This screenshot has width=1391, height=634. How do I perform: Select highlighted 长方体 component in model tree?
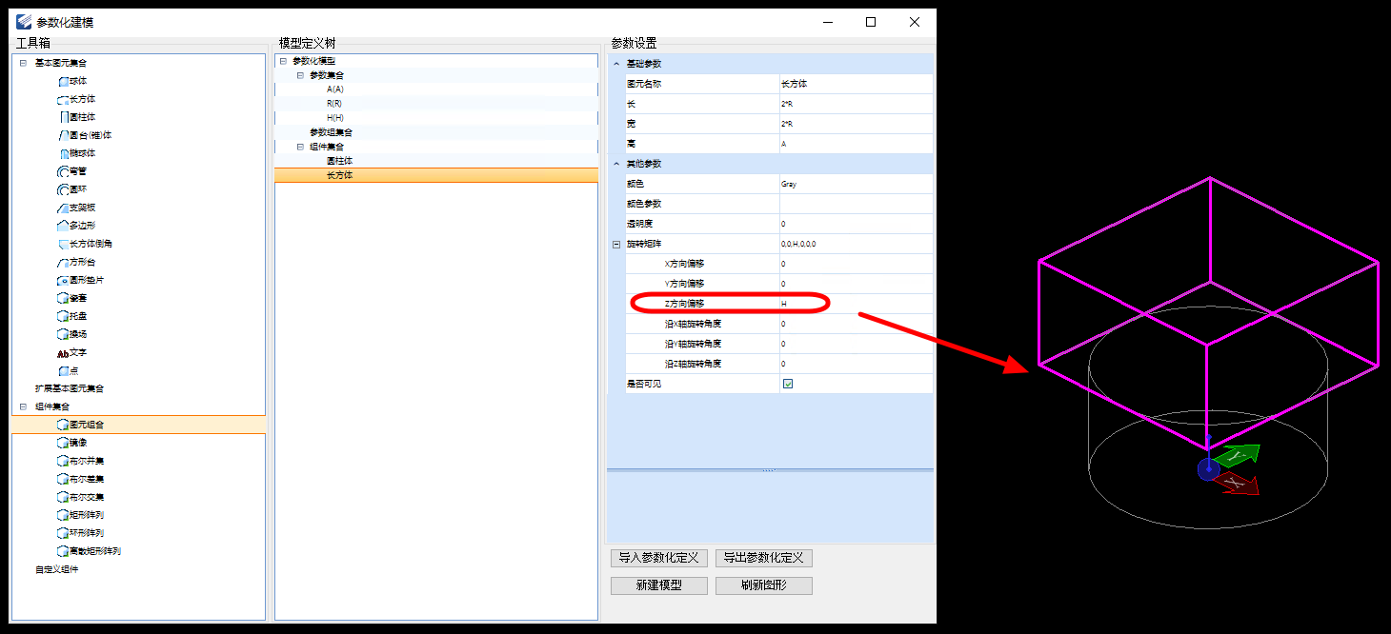tap(436, 175)
